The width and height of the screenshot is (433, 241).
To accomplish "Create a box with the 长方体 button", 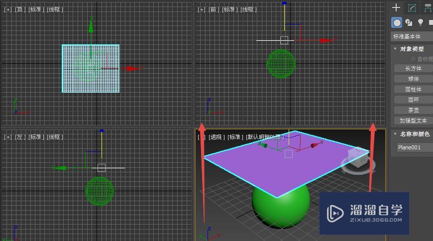I will click(x=414, y=68).
